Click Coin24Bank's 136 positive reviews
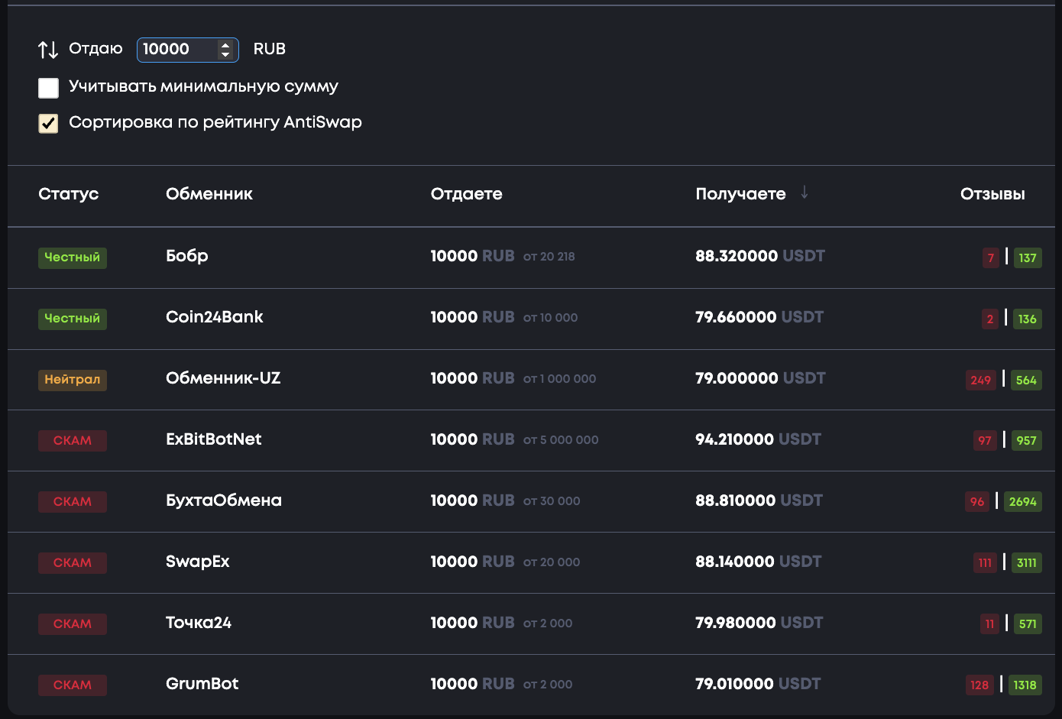1062x719 pixels. [1028, 319]
